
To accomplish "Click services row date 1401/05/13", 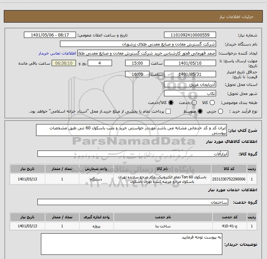I will coord(27,226).
